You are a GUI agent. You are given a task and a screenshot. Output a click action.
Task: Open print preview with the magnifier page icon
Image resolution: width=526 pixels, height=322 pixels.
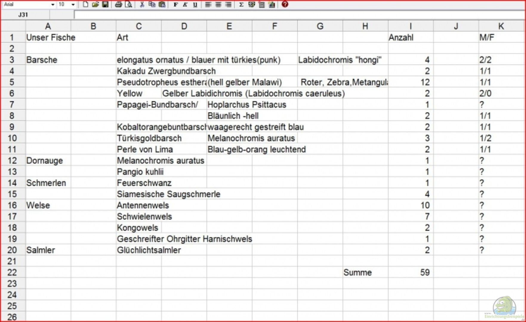click(128, 4)
